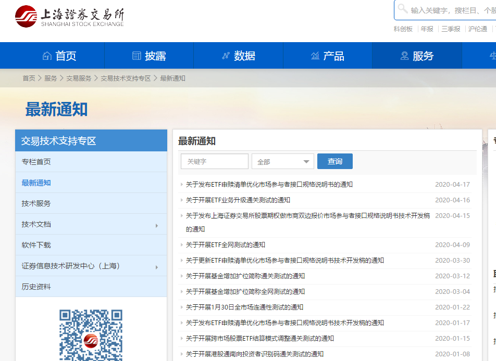Open 关于开展1月30日全市场连通性测试的通知
Screen dimensions: 496x361
pos(244,307)
